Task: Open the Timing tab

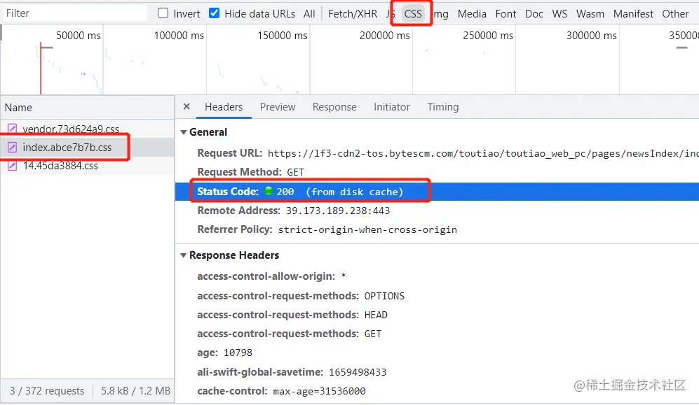Action: [x=443, y=107]
